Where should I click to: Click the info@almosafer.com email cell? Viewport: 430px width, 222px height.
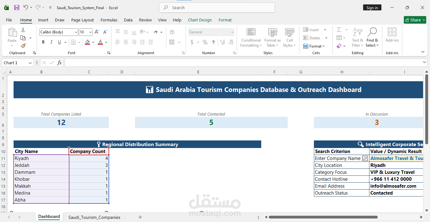click(396, 186)
